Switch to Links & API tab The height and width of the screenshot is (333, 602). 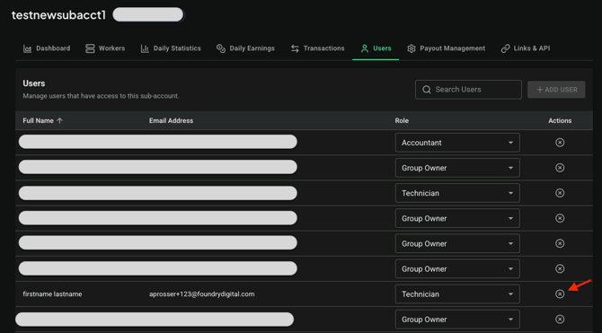coord(526,48)
